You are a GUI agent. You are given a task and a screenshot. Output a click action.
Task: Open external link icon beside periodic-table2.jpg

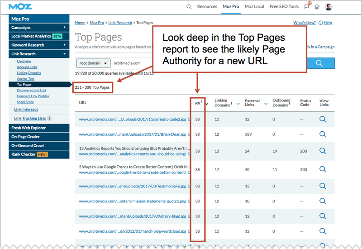189,119
